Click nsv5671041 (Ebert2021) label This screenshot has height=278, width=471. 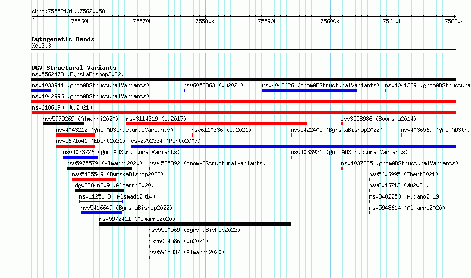coord(90,141)
